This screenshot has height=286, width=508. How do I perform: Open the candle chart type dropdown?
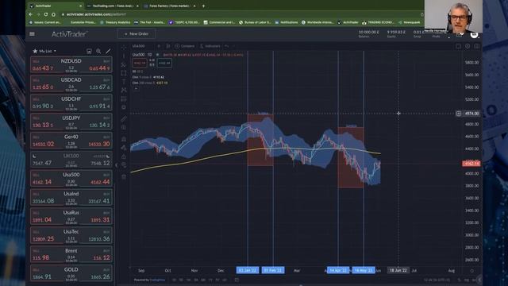point(167,46)
